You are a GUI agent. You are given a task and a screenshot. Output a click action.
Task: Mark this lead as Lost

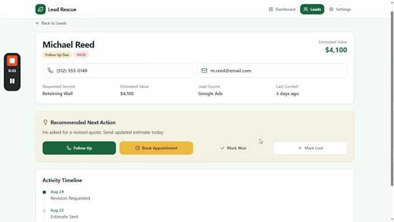311,148
